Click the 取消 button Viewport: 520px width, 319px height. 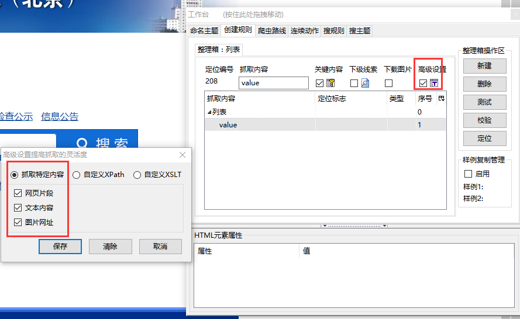tap(160, 247)
